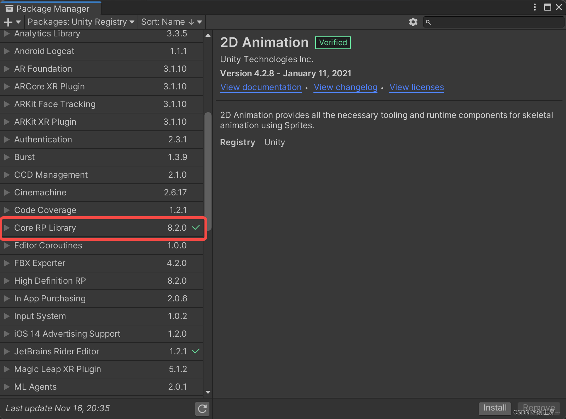The width and height of the screenshot is (566, 419).
Task: Open the Packages: Unity Registry dropdown
Action: (x=81, y=22)
